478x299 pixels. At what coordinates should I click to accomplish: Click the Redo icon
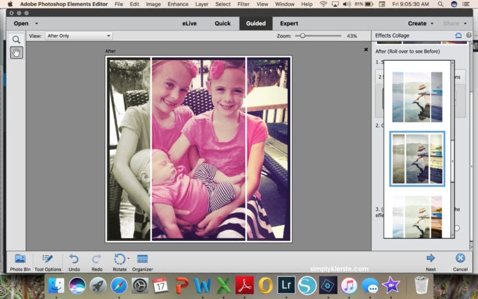(96, 260)
